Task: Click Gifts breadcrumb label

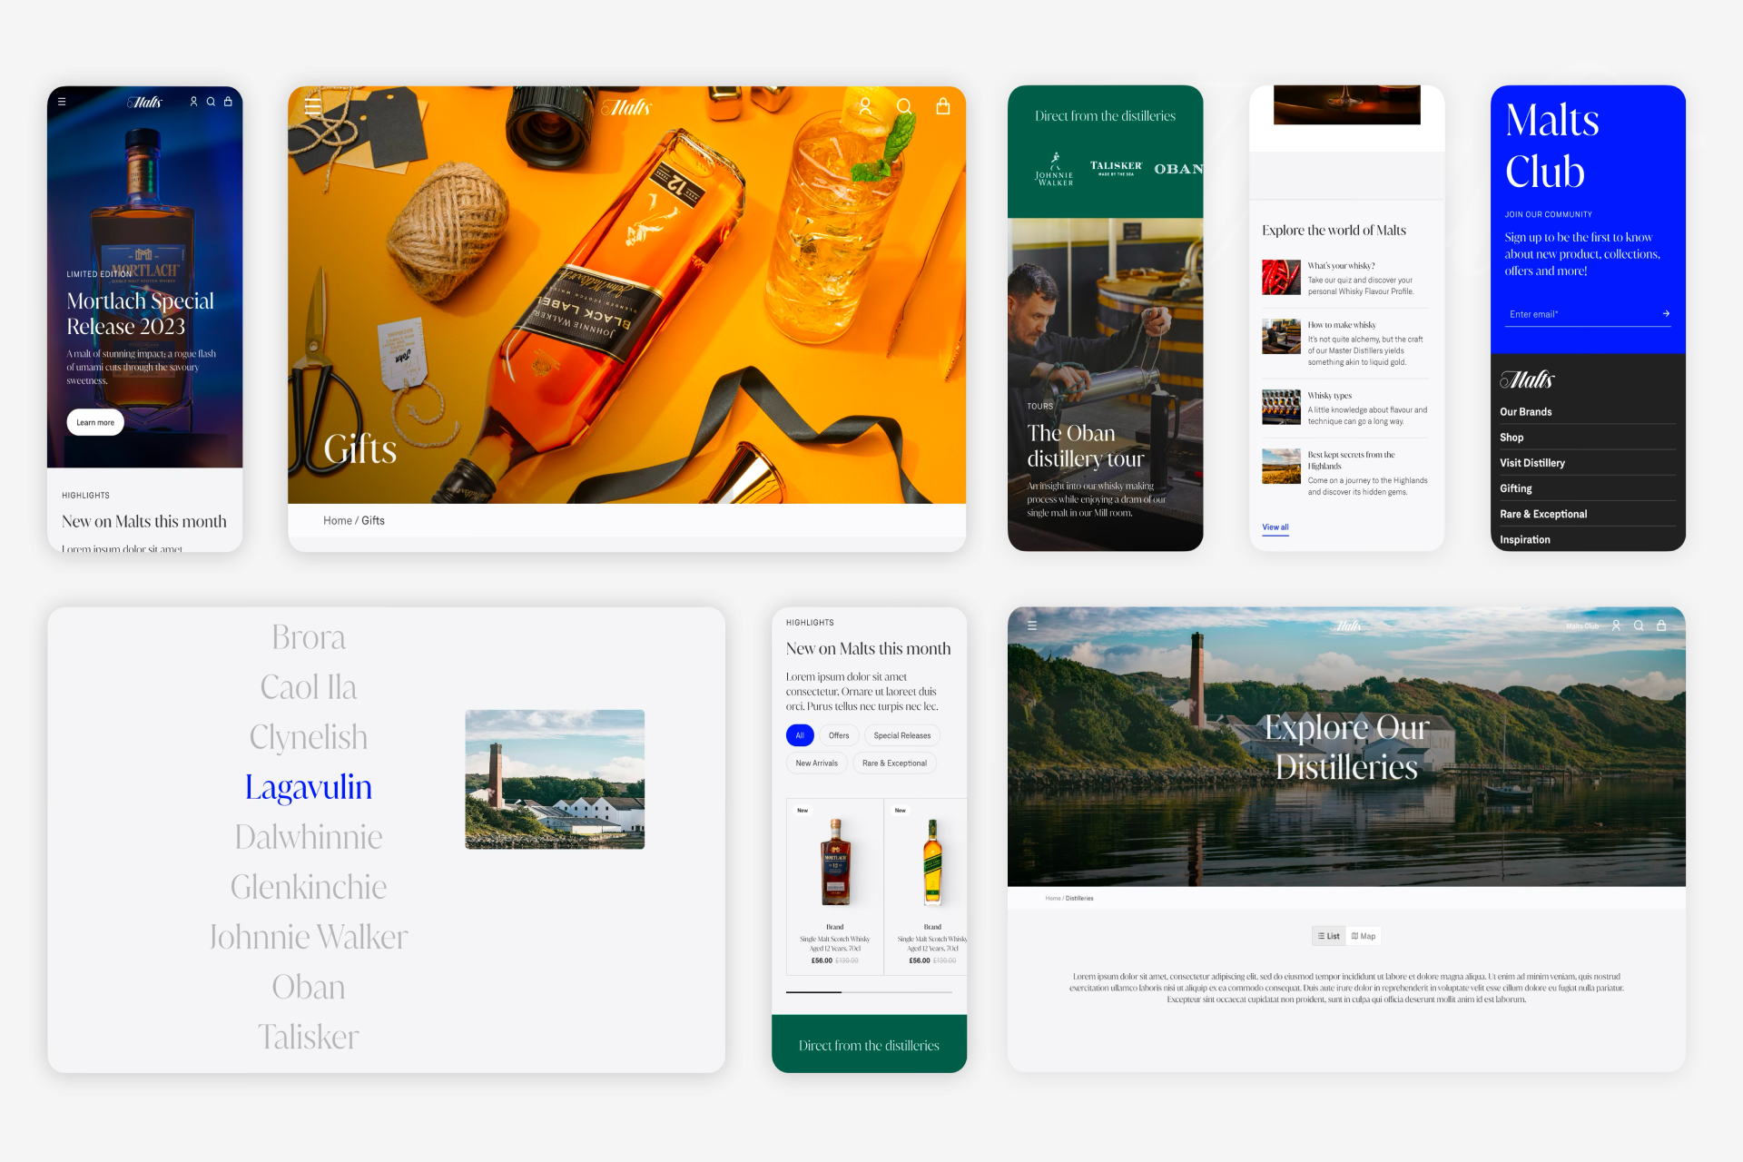Action: [373, 521]
